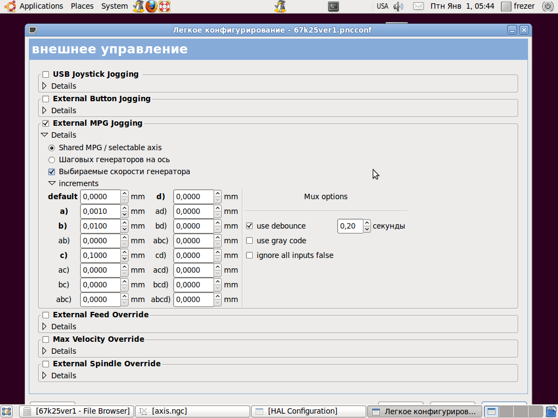Viewport: 558px width, 418px height.
Task: Collapse the increments section
Action: pyautogui.click(x=52, y=183)
